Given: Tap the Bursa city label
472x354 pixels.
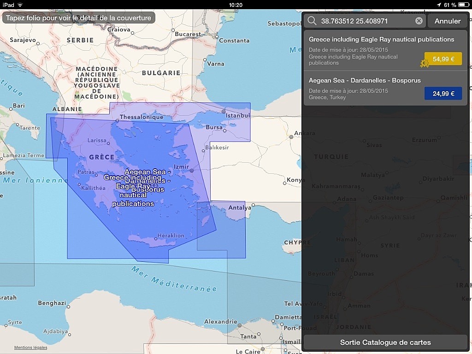Looking at the screenshot, I should (214, 127).
